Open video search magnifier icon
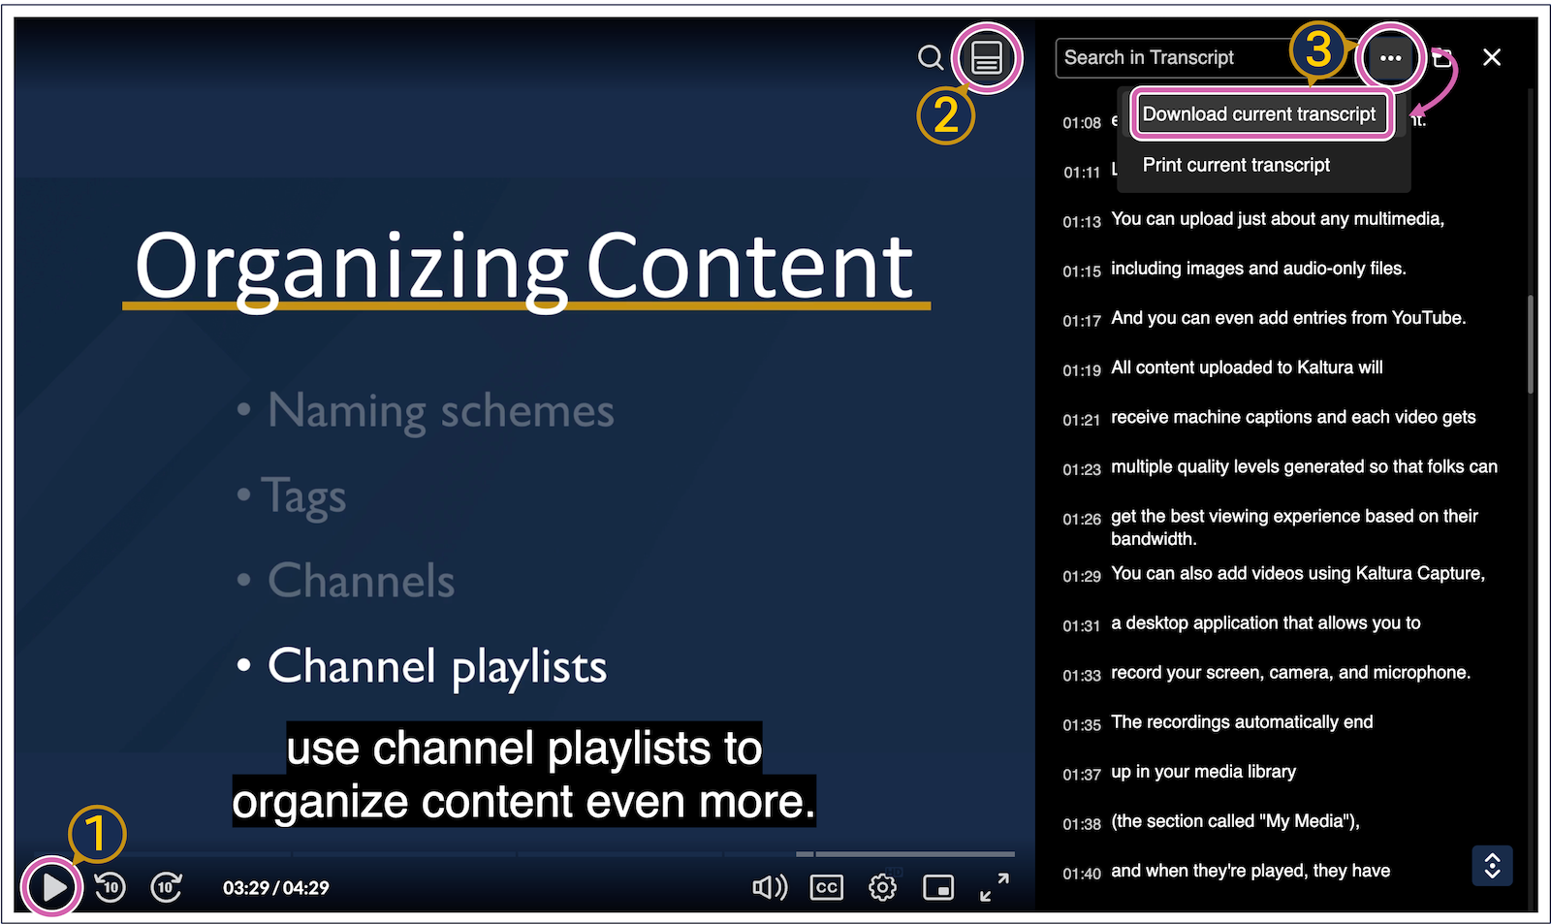This screenshot has width=1551, height=924. point(931,58)
